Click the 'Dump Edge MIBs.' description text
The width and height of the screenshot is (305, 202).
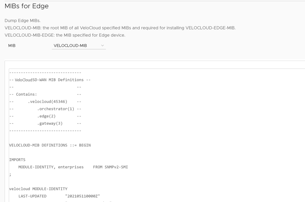click(23, 20)
